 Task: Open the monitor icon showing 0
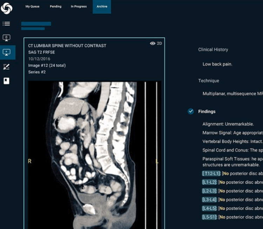point(6,38)
